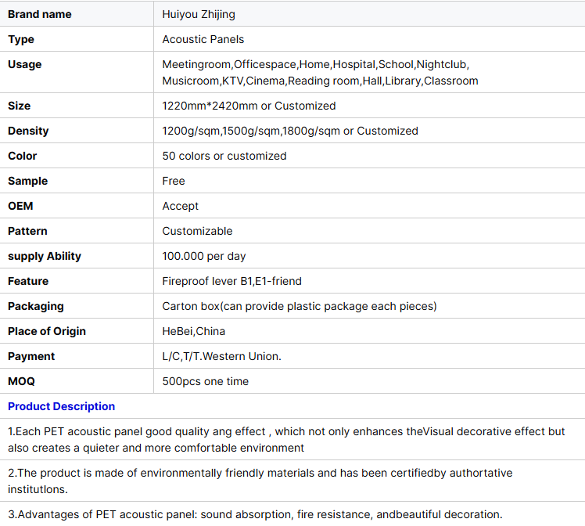Select the L/C,T/T.Western Union payment text
Viewport: 585px width, 526px height.
tap(221, 356)
